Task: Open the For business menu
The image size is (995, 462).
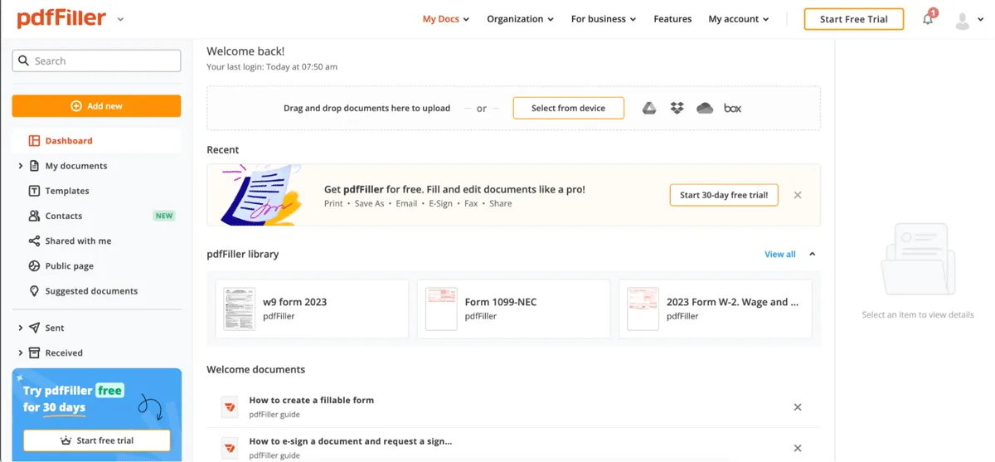Action: click(x=604, y=19)
